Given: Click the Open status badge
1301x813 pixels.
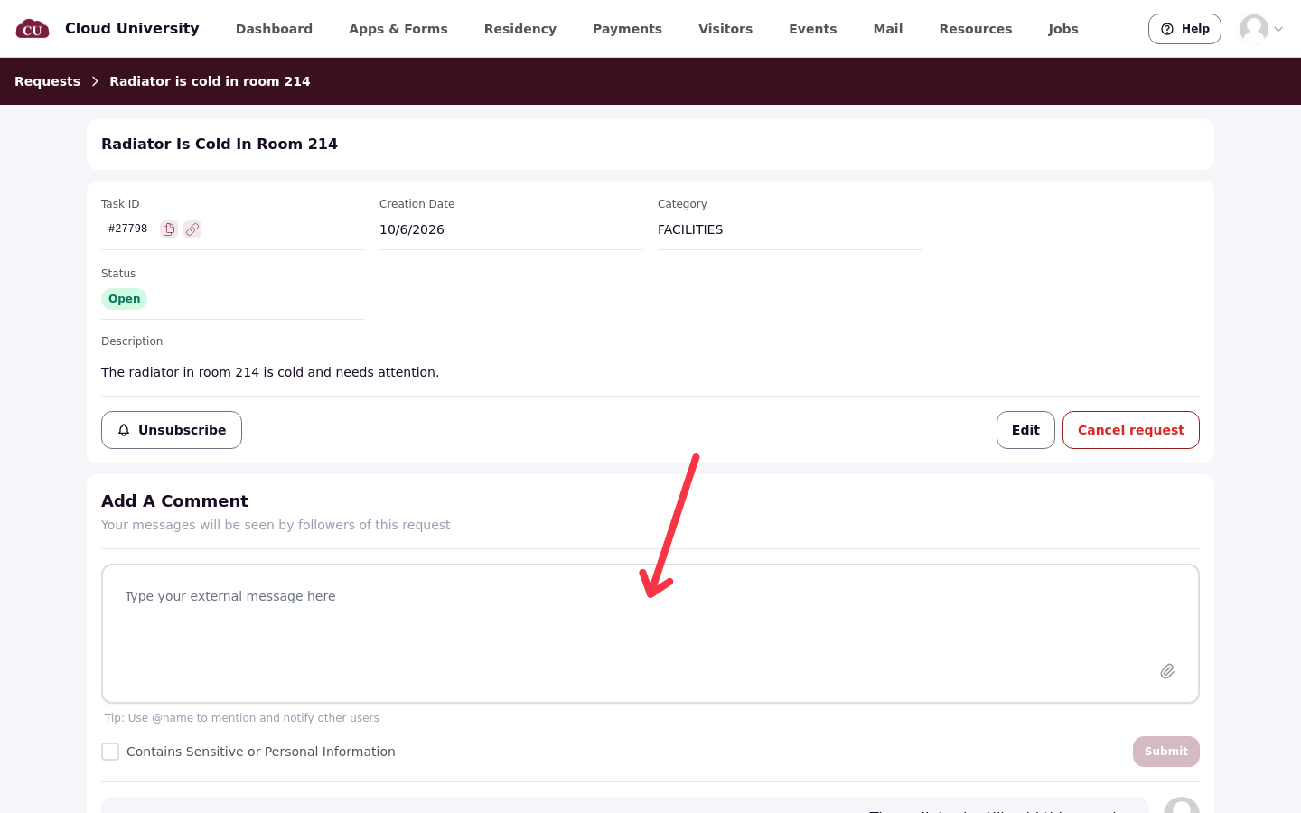Looking at the screenshot, I should (x=124, y=299).
